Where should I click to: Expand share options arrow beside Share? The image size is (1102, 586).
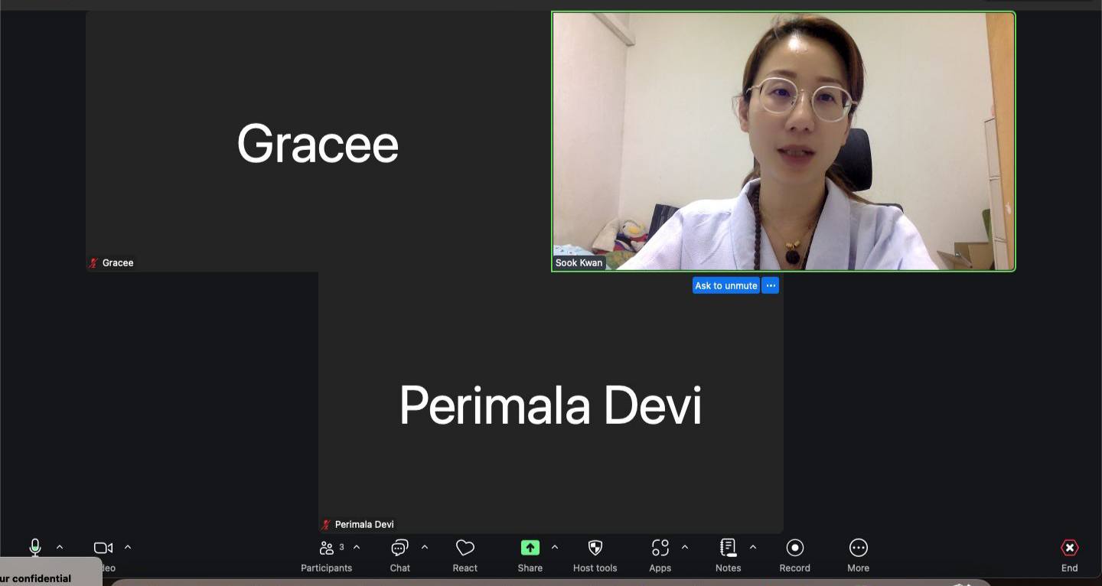coord(555,547)
